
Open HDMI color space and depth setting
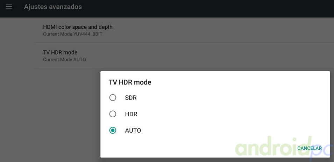click(x=184, y=30)
